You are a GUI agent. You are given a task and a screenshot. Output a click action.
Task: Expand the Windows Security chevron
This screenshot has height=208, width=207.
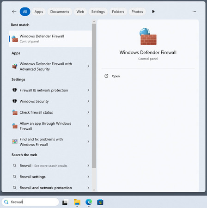pyautogui.click(x=88, y=101)
